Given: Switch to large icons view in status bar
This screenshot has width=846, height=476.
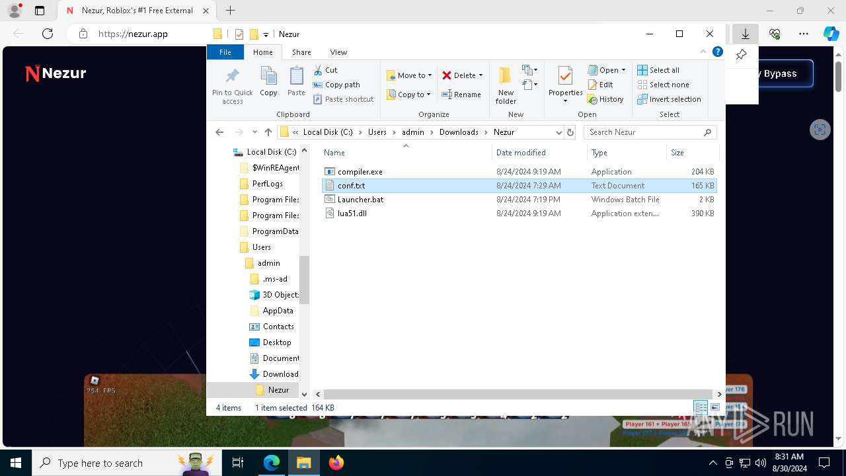Looking at the screenshot, I should (x=714, y=408).
